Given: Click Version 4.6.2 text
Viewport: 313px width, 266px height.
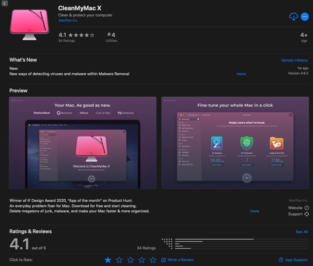Looking at the screenshot, I should 298,73.
